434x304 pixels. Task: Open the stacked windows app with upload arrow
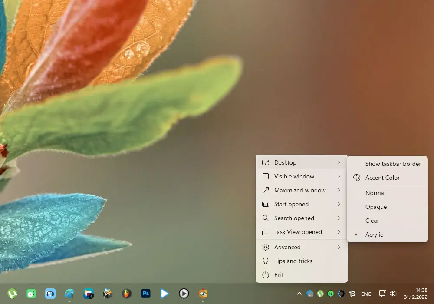tap(89, 294)
